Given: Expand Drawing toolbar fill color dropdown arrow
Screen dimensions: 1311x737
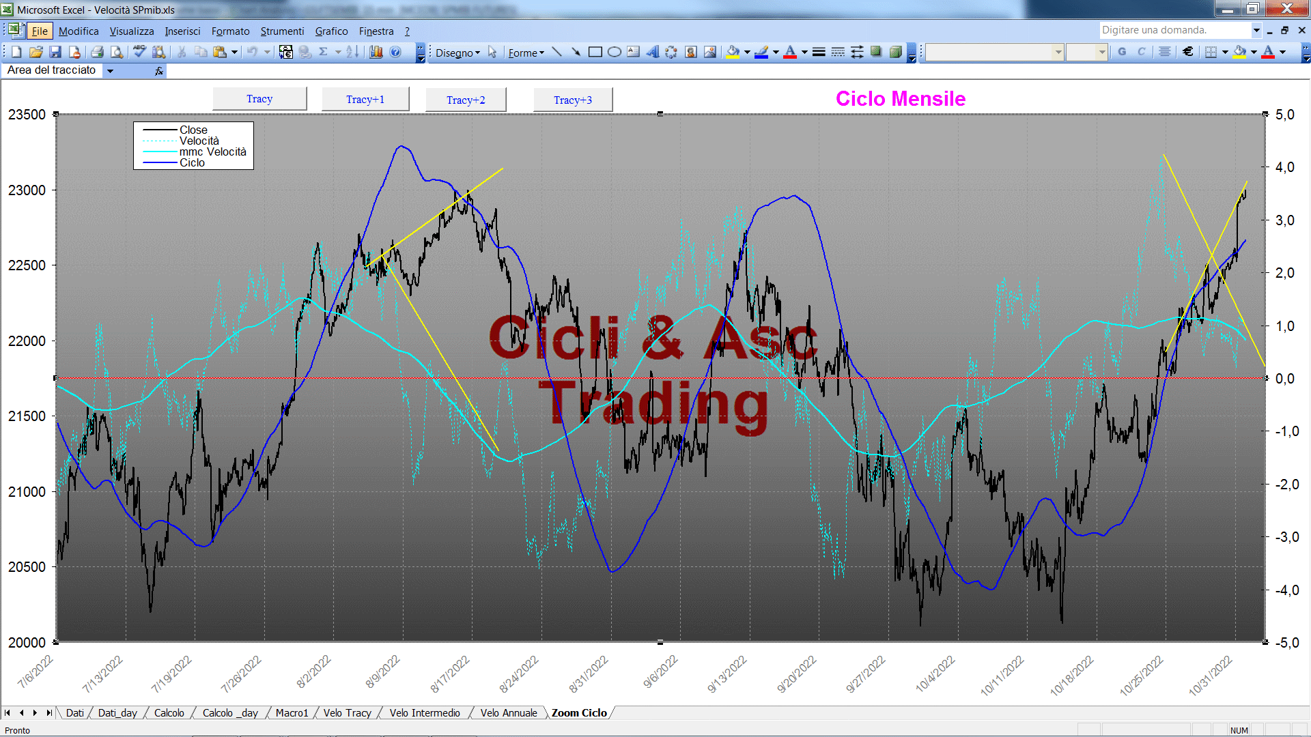Looking at the screenshot, I should tap(747, 52).
